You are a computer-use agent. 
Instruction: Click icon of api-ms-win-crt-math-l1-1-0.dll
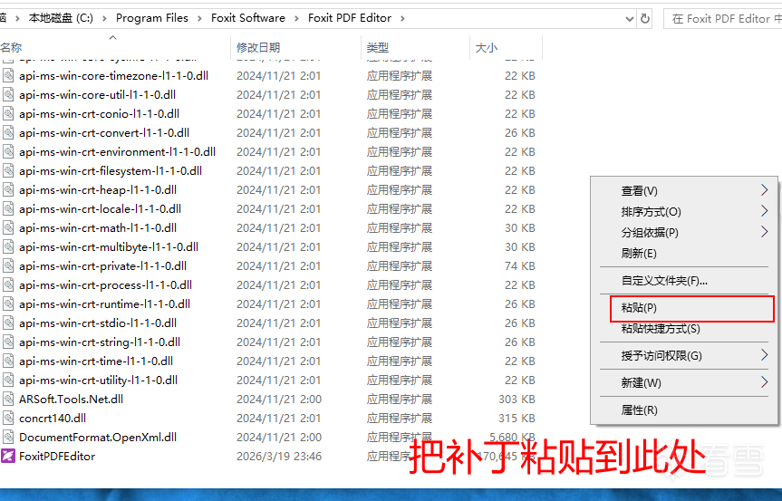click(8, 228)
